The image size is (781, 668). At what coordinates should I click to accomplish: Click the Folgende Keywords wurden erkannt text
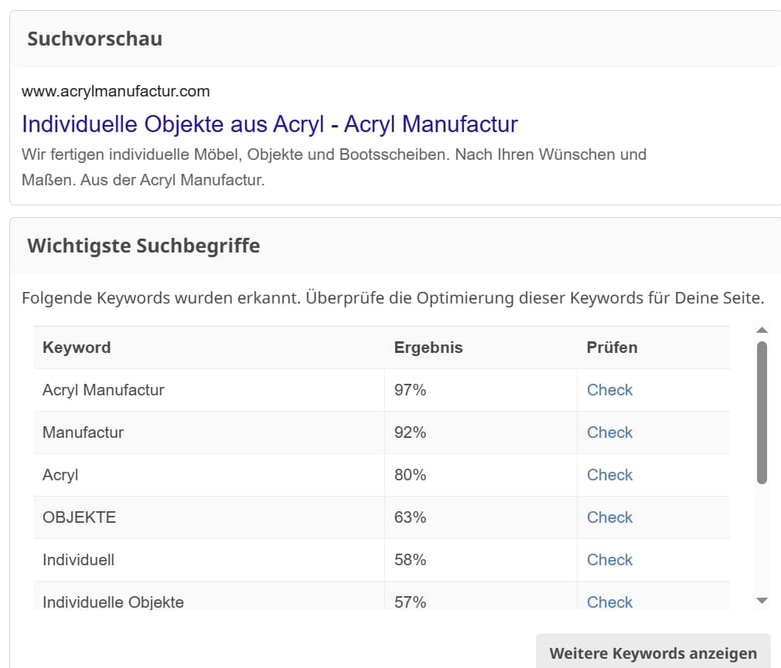(x=393, y=298)
